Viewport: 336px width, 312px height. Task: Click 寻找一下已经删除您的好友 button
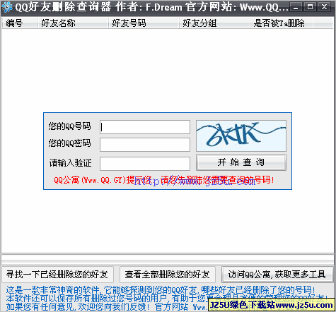pos(57,275)
